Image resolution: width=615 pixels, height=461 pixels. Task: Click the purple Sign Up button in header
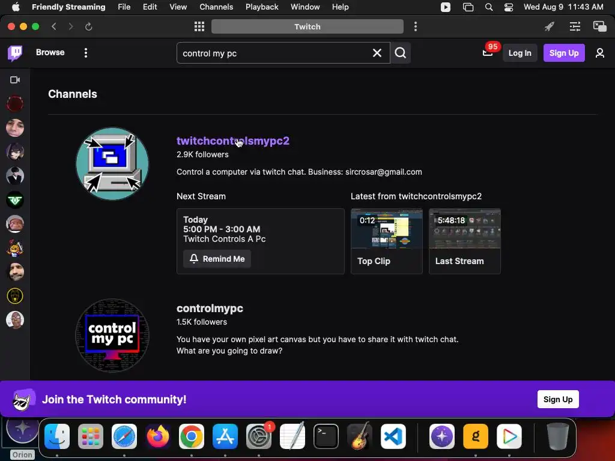click(x=563, y=53)
